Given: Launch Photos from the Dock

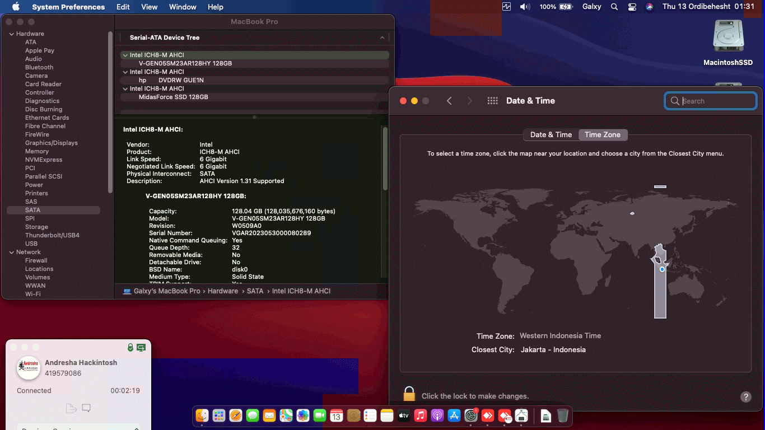Looking at the screenshot, I should 303,415.
